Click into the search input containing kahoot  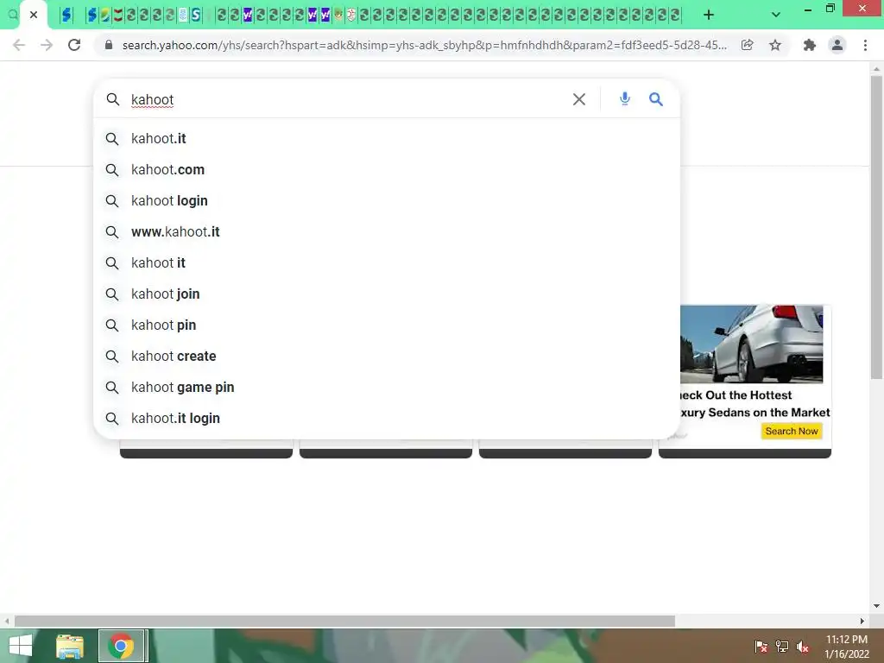point(347,99)
